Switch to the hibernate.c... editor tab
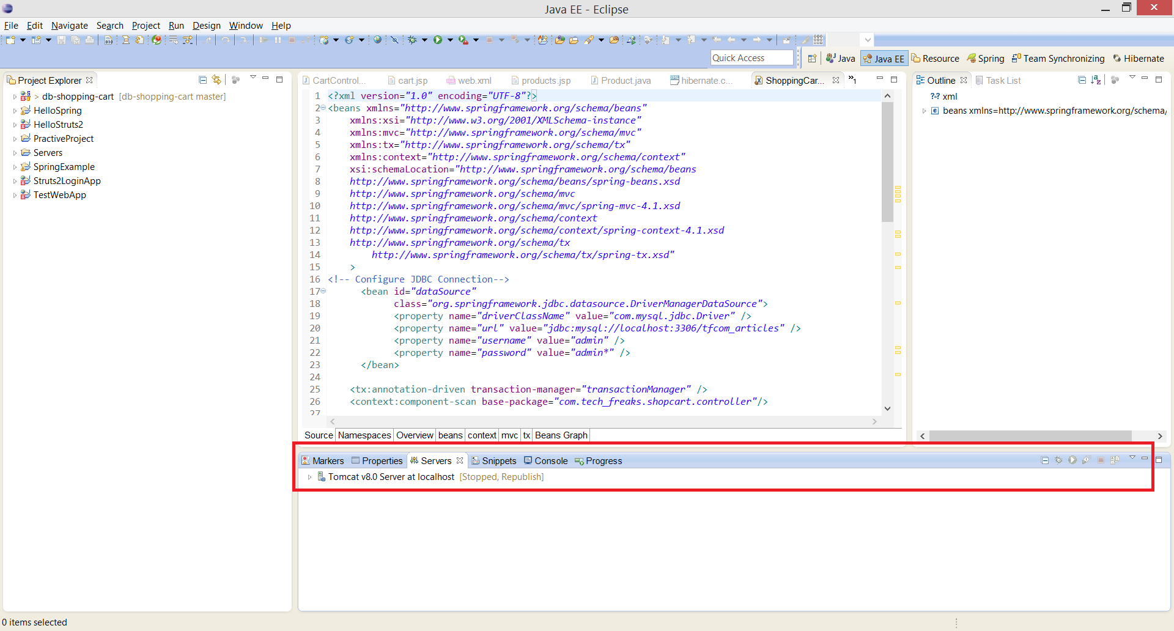This screenshot has height=631, width=1174. tap(701, 80)
